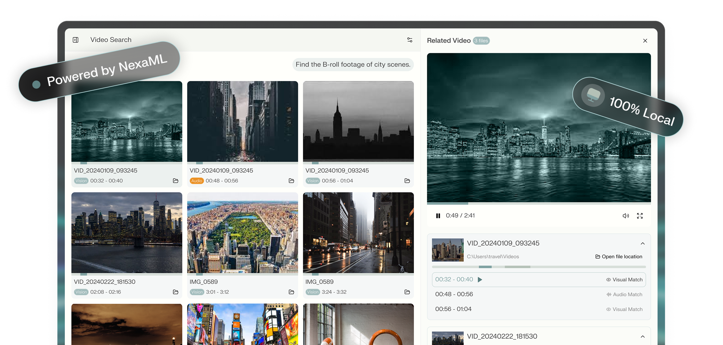Screen dimensions: 723x345
Task: Mute the video player volume
Action: click(x=625, y=216)
